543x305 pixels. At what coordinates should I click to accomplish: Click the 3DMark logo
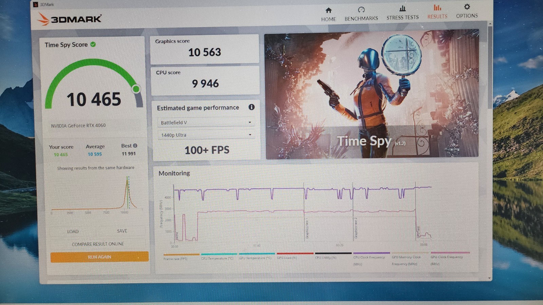69,19
